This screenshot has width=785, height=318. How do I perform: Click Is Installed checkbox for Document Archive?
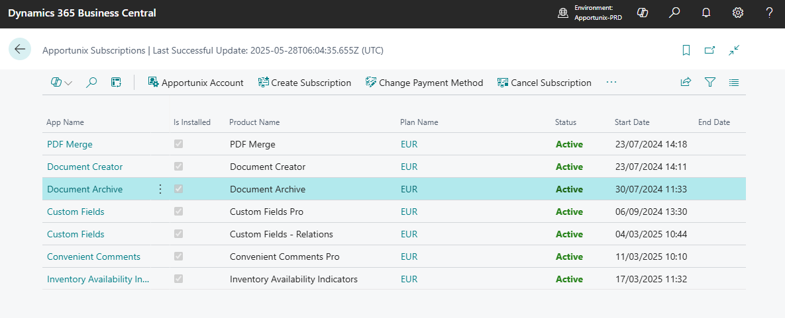pyautogui.click(x=178, y=189)
